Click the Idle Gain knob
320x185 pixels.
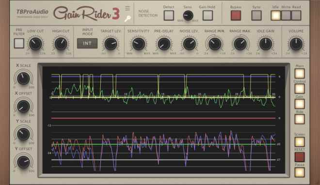pos(266,44)
